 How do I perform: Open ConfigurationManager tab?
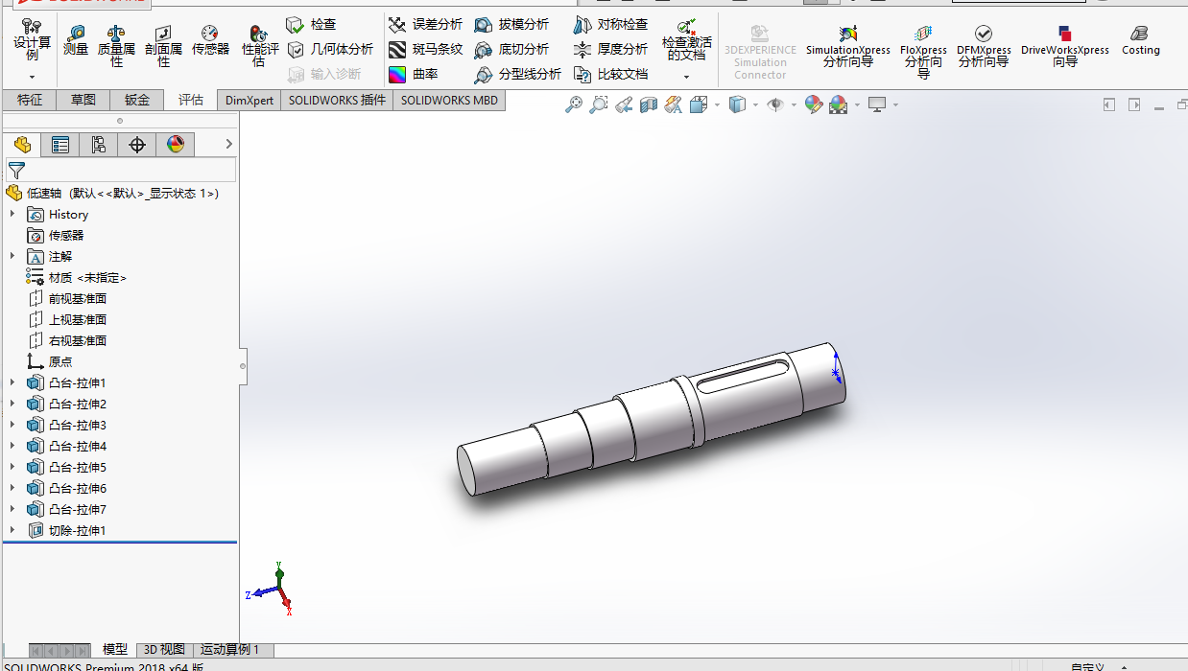click(x=99, y=145)
